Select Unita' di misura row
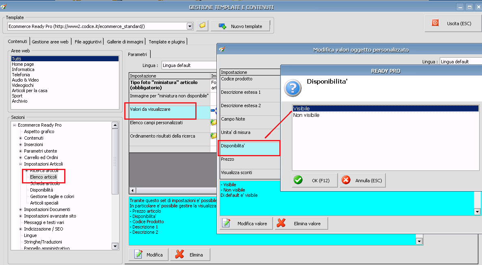 250,136
